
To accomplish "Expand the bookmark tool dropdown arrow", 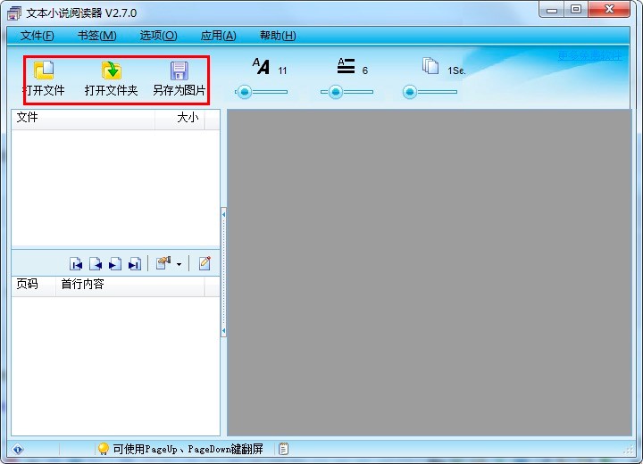I will 179,264.
